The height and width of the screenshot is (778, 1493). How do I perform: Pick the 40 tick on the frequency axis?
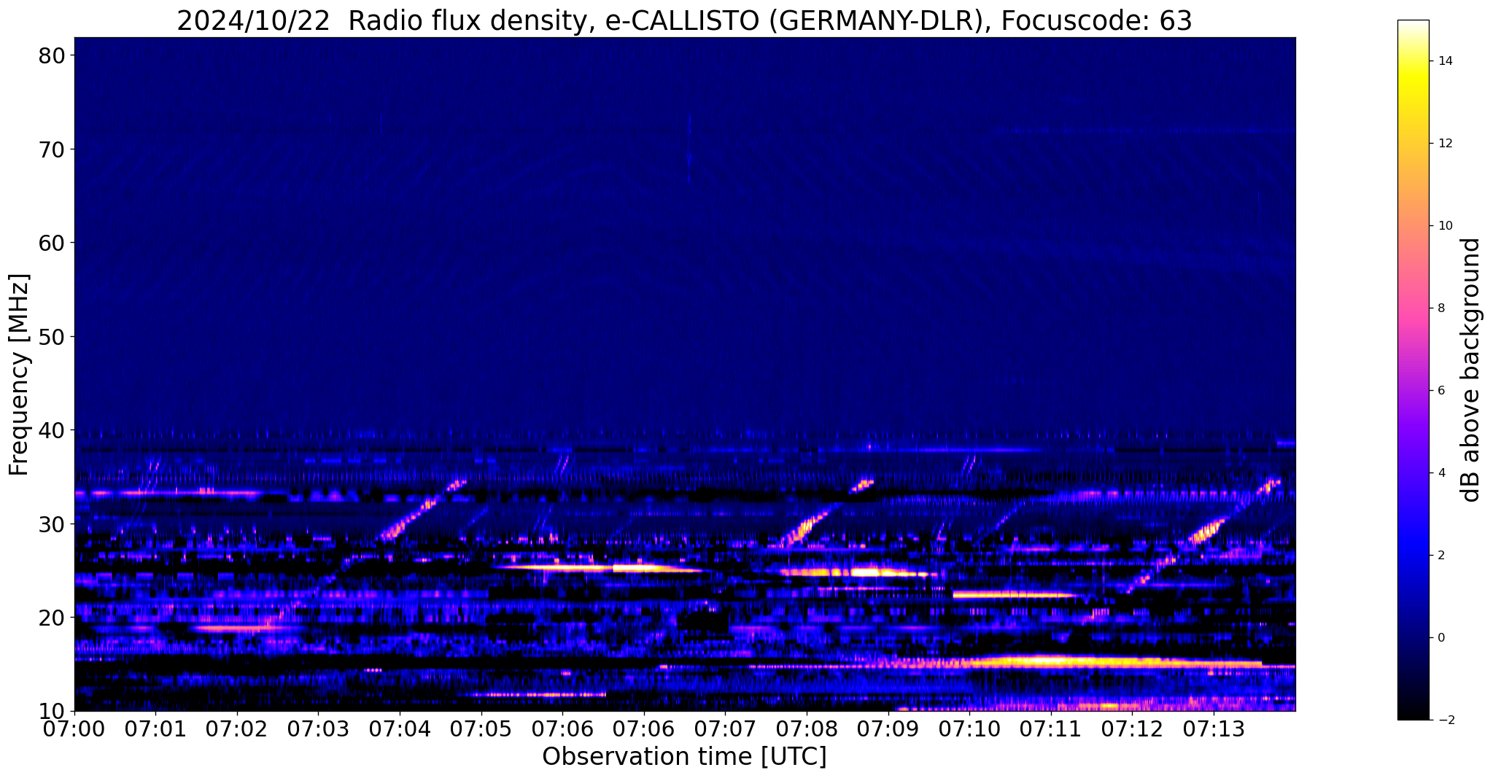tap(50, 430)
